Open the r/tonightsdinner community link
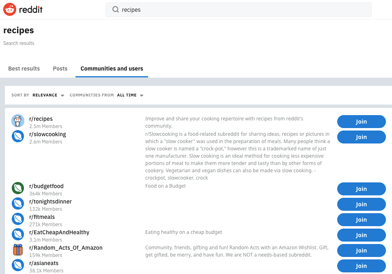Viewport: 392px width, 274px height. tap(50, 201)
